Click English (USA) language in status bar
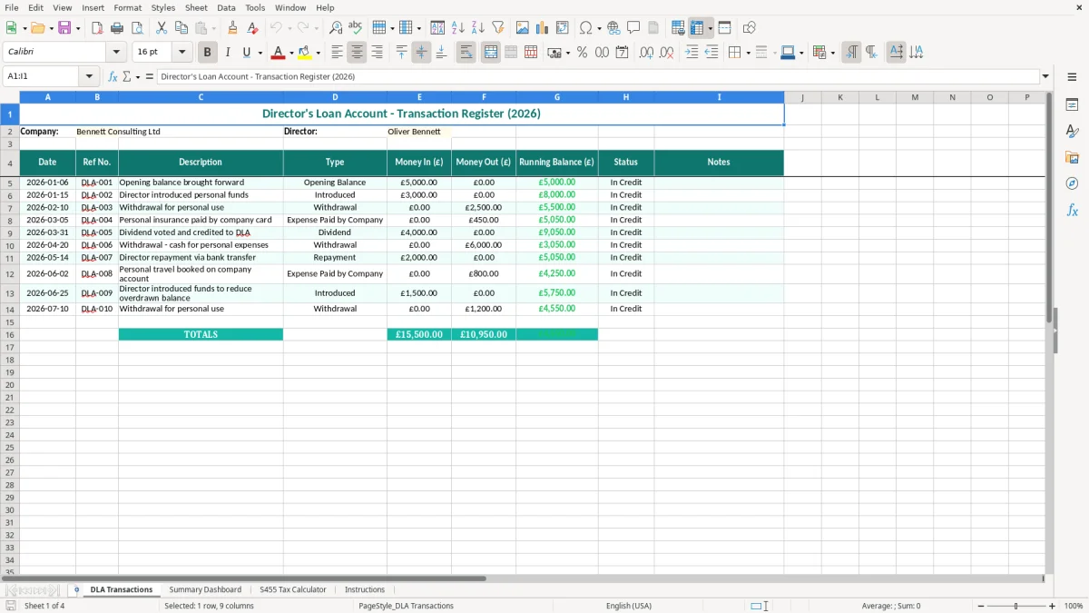The image size is (1089, 613). (x=629, y=606)
